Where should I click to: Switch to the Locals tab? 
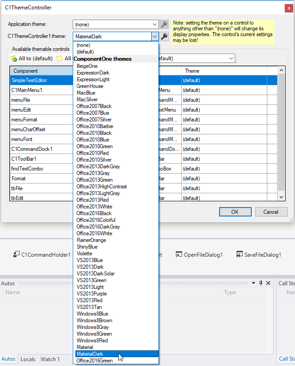[28, 359]
